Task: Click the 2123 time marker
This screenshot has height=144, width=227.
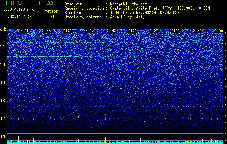Action: [x=67, y=31]
